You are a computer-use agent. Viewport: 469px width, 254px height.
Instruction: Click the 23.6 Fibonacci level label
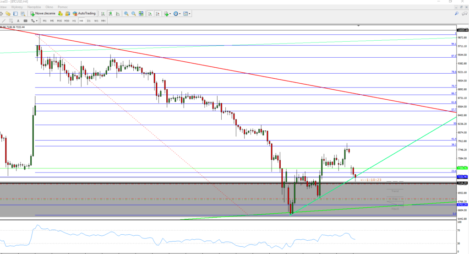click(454, 171)
